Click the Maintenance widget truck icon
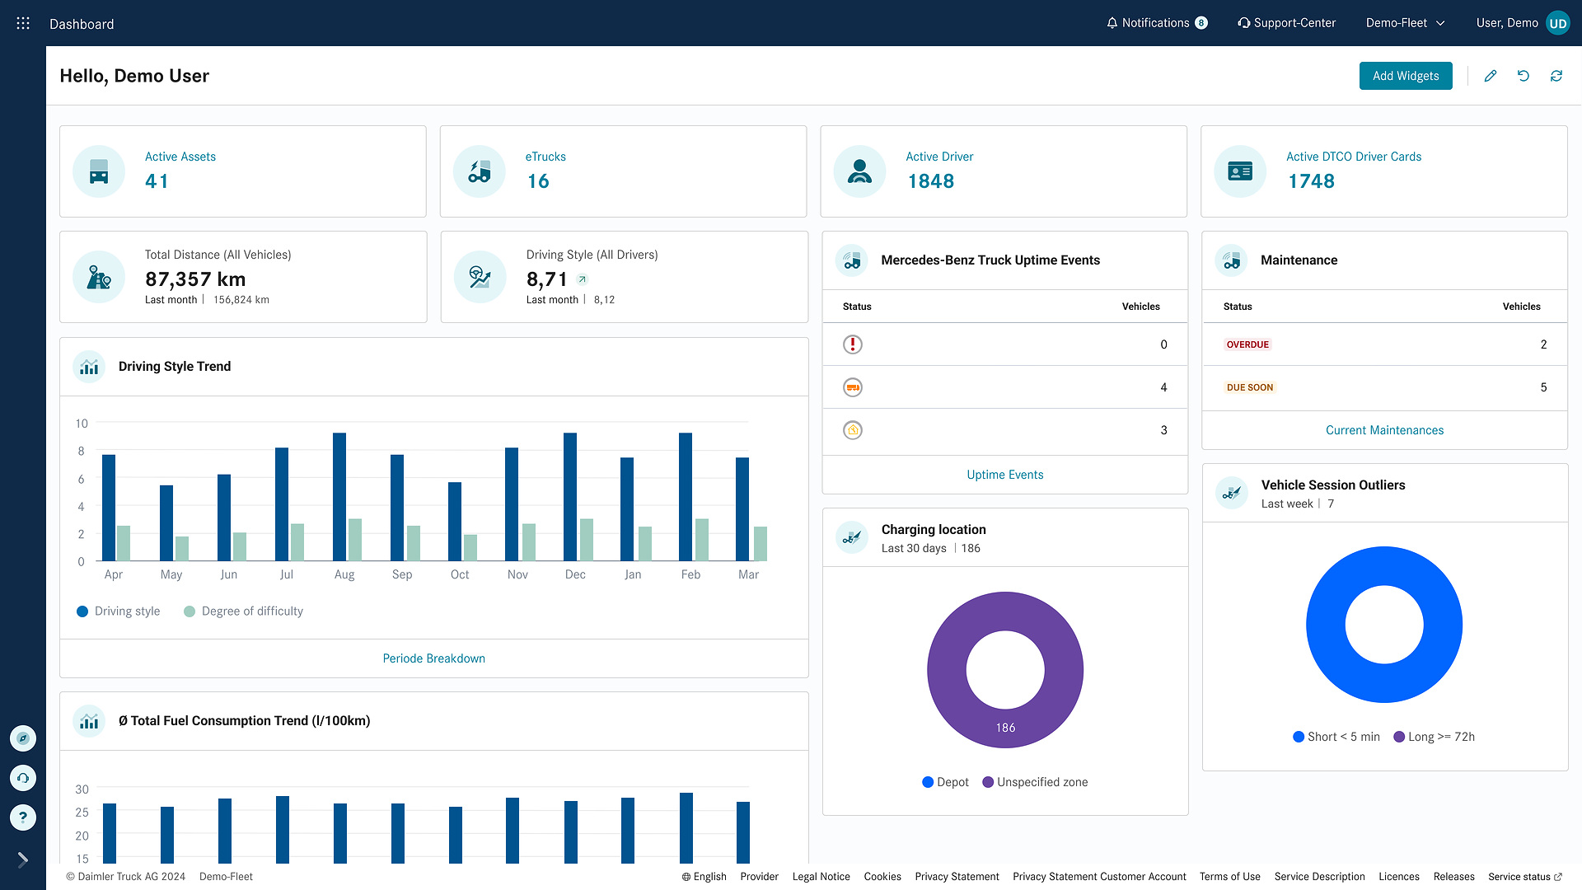This screenshot has height=890, width=1582. [x=1232, y=260]
